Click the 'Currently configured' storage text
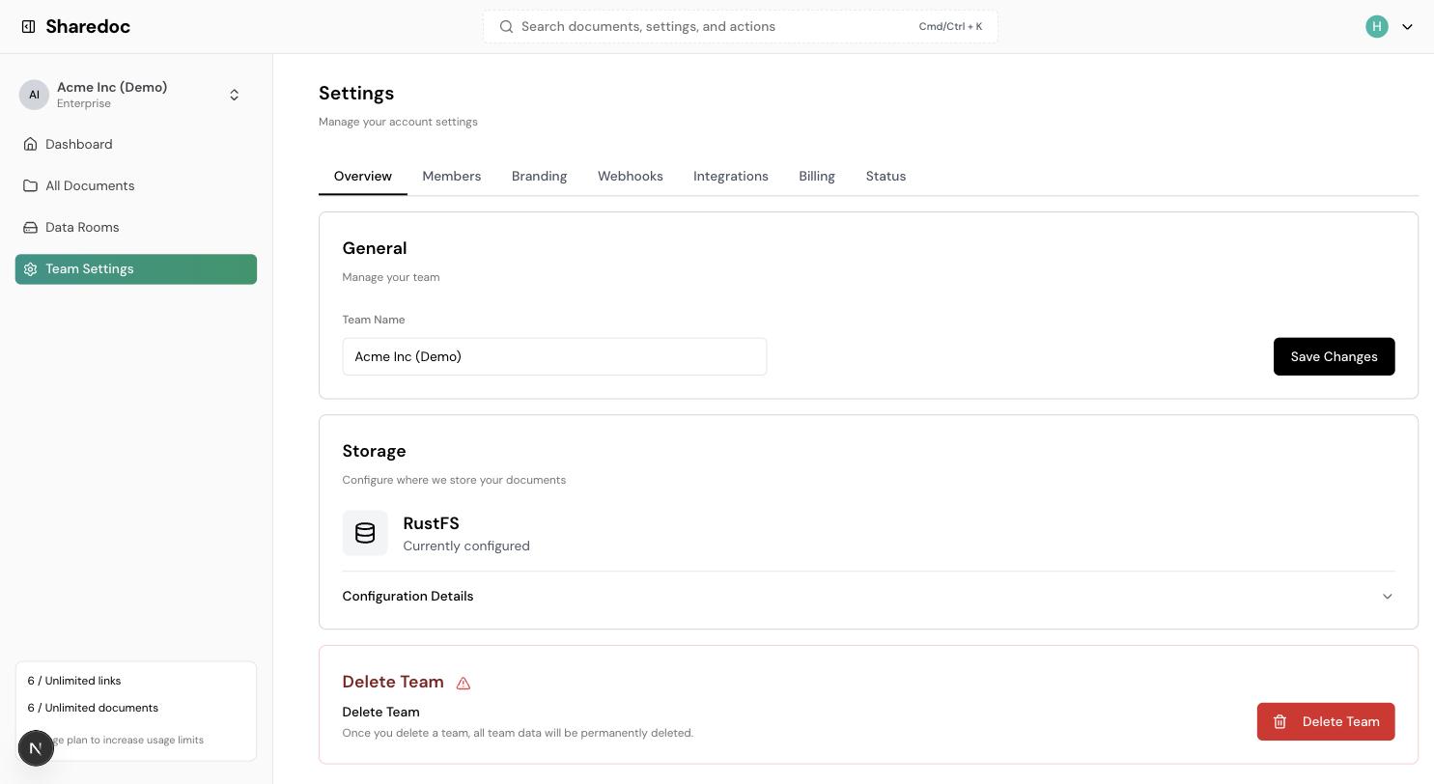The height and width of the screenshot is (784, 1434). tap(466, 546)
